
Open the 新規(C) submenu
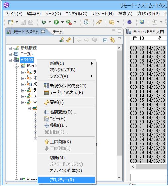click(x=66, y=64)
